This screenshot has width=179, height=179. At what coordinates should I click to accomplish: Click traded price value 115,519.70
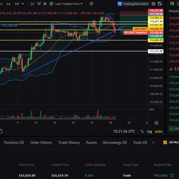pyautogui.click(x=60, y=175)
